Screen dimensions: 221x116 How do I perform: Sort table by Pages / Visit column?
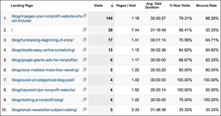[126, 5]
